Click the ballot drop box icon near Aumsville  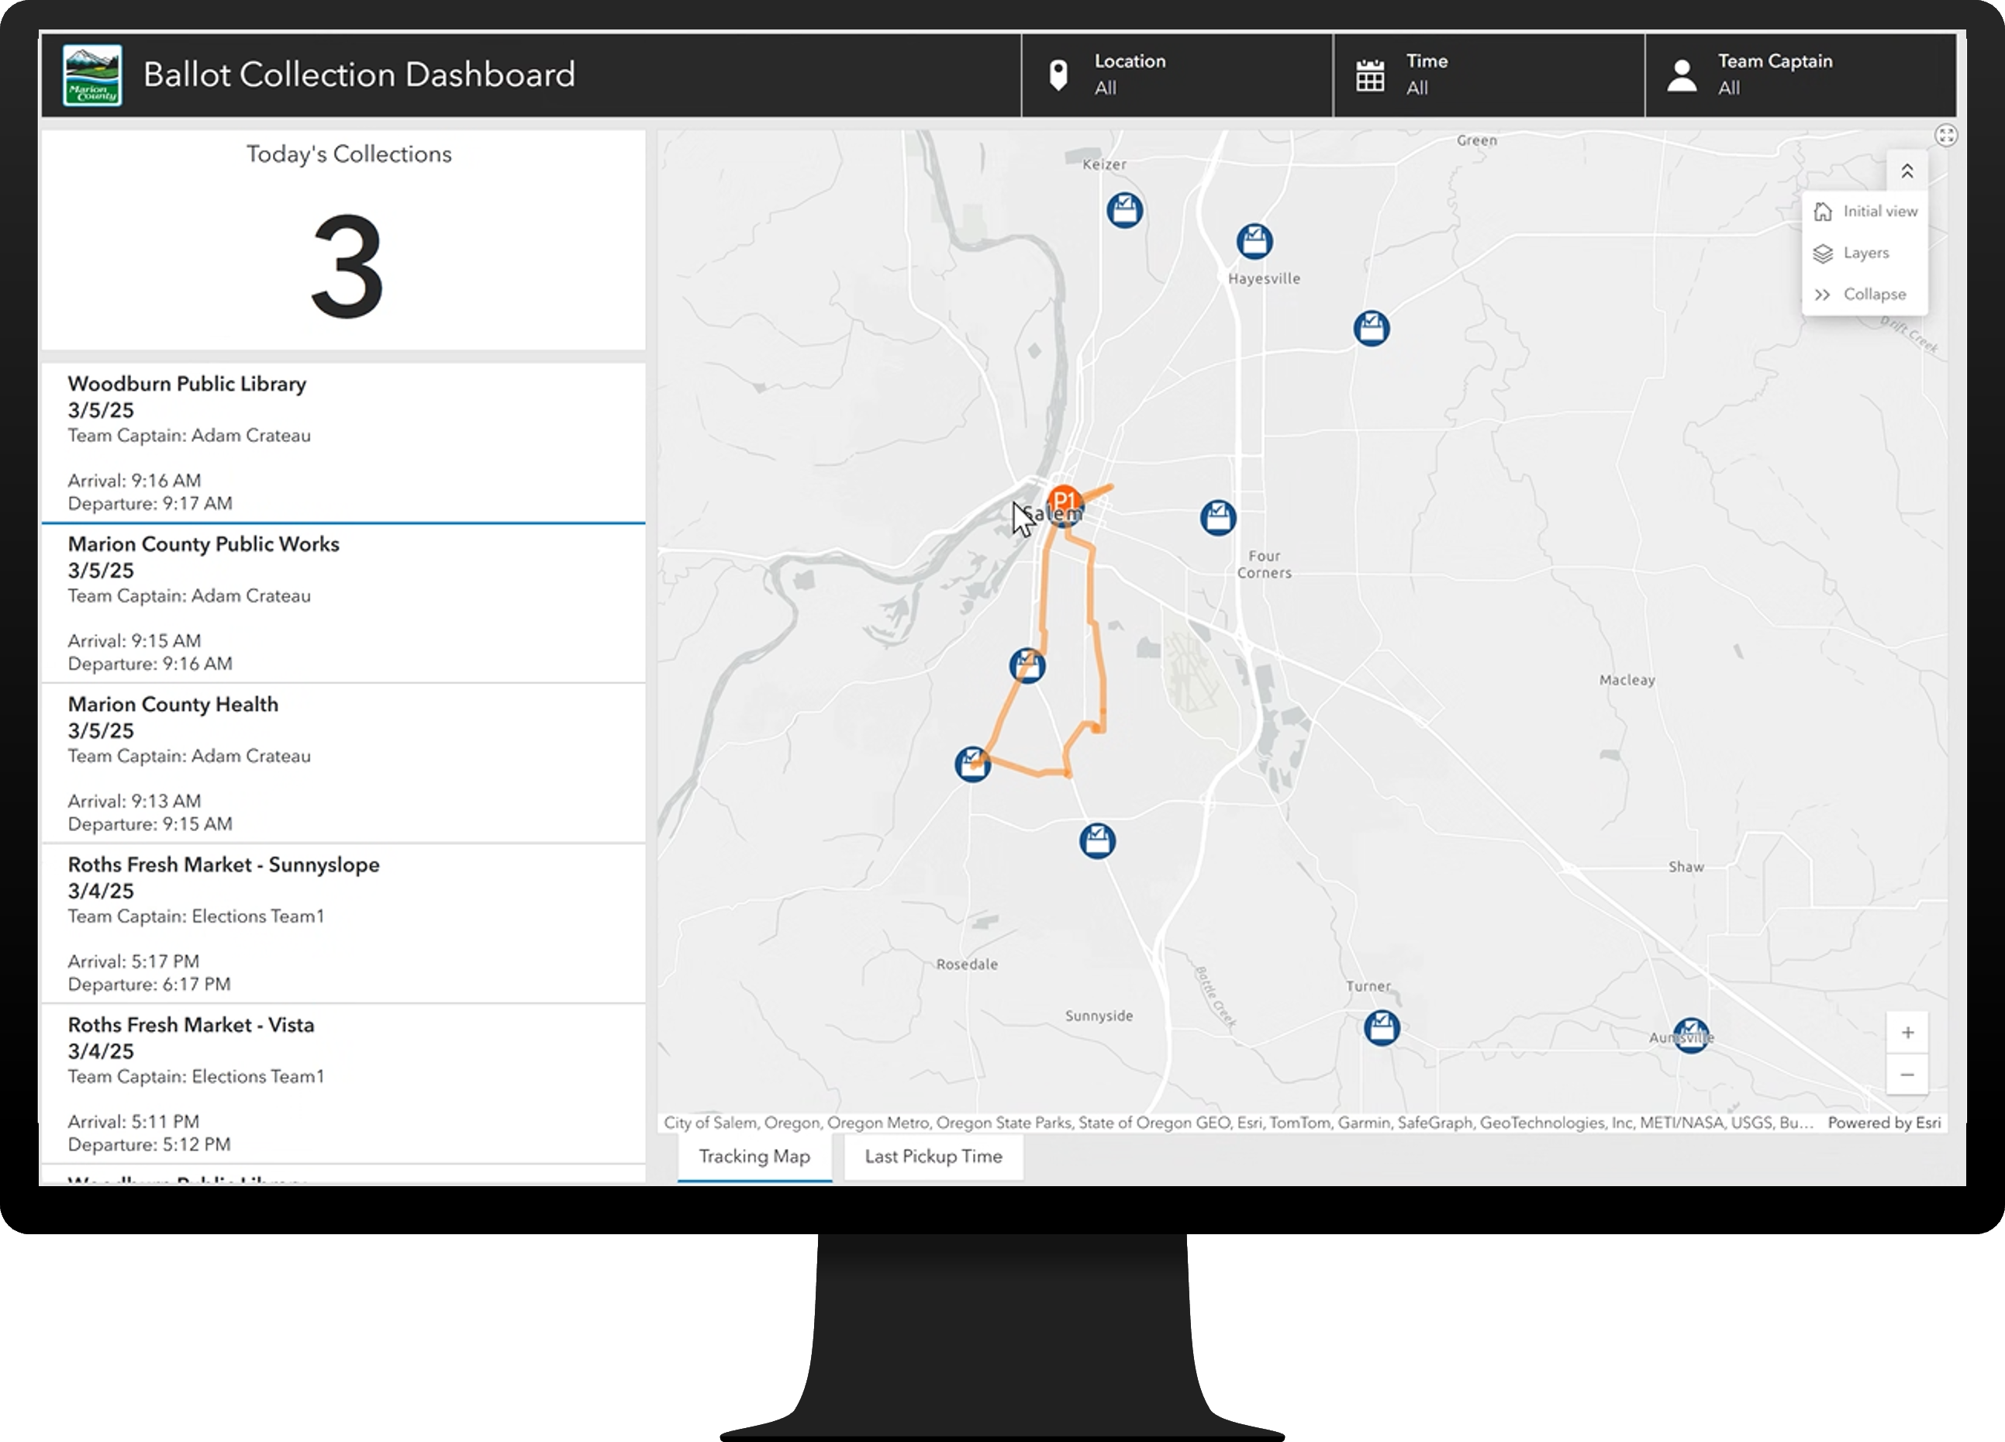pyautogui.click(x=1689, y=1035)
